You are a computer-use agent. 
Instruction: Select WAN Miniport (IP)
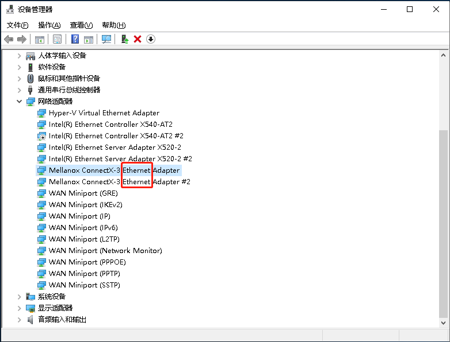(x=79, y=216)
